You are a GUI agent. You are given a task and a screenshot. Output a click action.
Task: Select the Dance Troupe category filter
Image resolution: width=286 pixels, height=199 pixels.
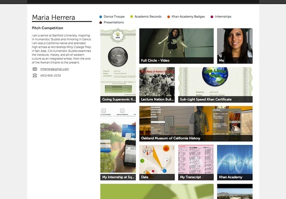(113, 17)
